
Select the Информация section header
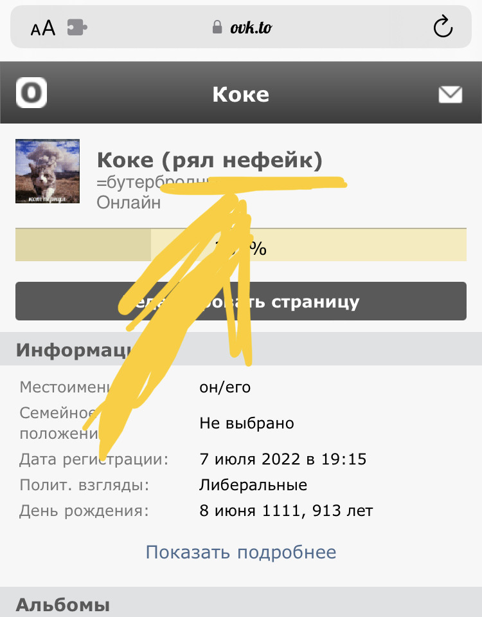(x=240, y=349)
